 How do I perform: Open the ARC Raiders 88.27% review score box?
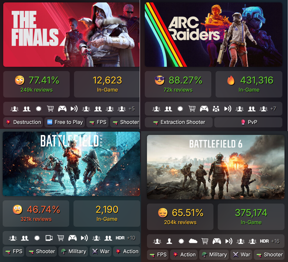178,84
